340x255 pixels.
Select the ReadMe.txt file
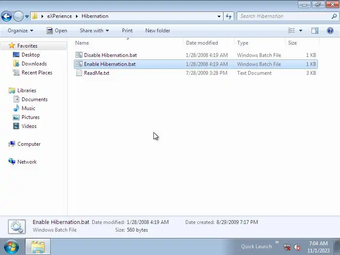[x=196, y=73]
